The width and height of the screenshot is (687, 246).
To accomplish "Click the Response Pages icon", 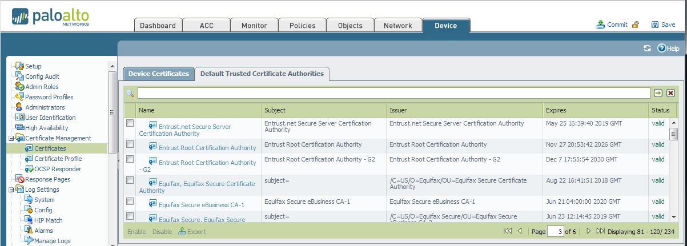I will [20, 179].
